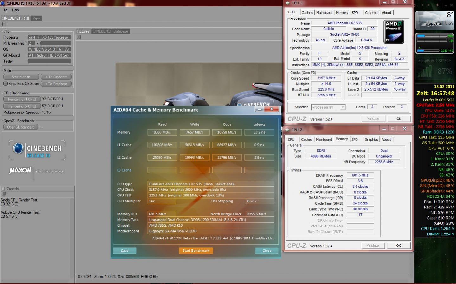Open Graphics tab in lower CPU-Z window

[x=371, y=139]
